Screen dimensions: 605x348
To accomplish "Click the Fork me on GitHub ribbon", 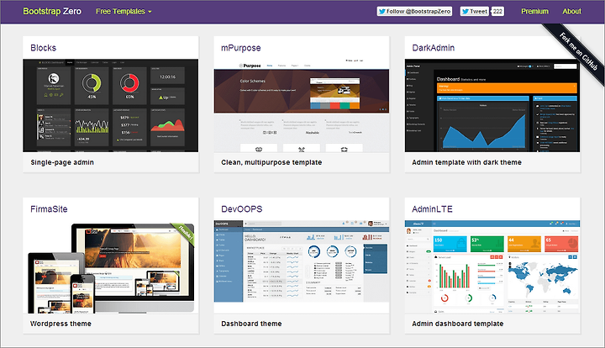I will click(576, 50).
